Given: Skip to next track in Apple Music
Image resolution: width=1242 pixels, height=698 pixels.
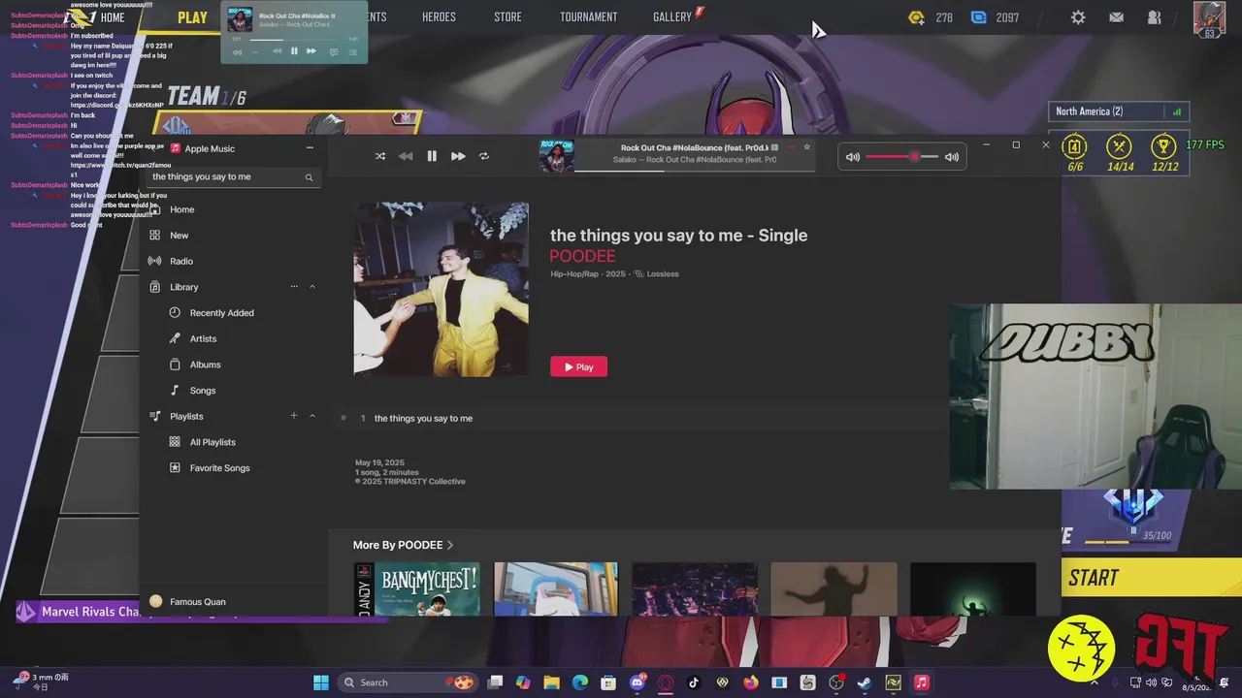Looking at the screenshot, I should tap(458, 156).
